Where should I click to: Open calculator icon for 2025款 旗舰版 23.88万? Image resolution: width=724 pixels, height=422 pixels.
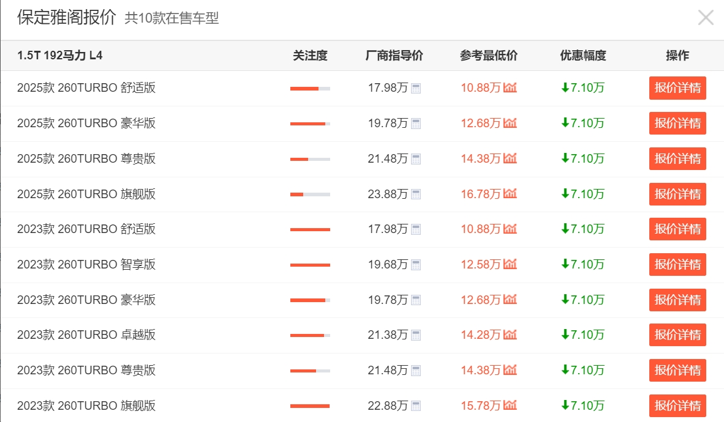pos(416,194)
